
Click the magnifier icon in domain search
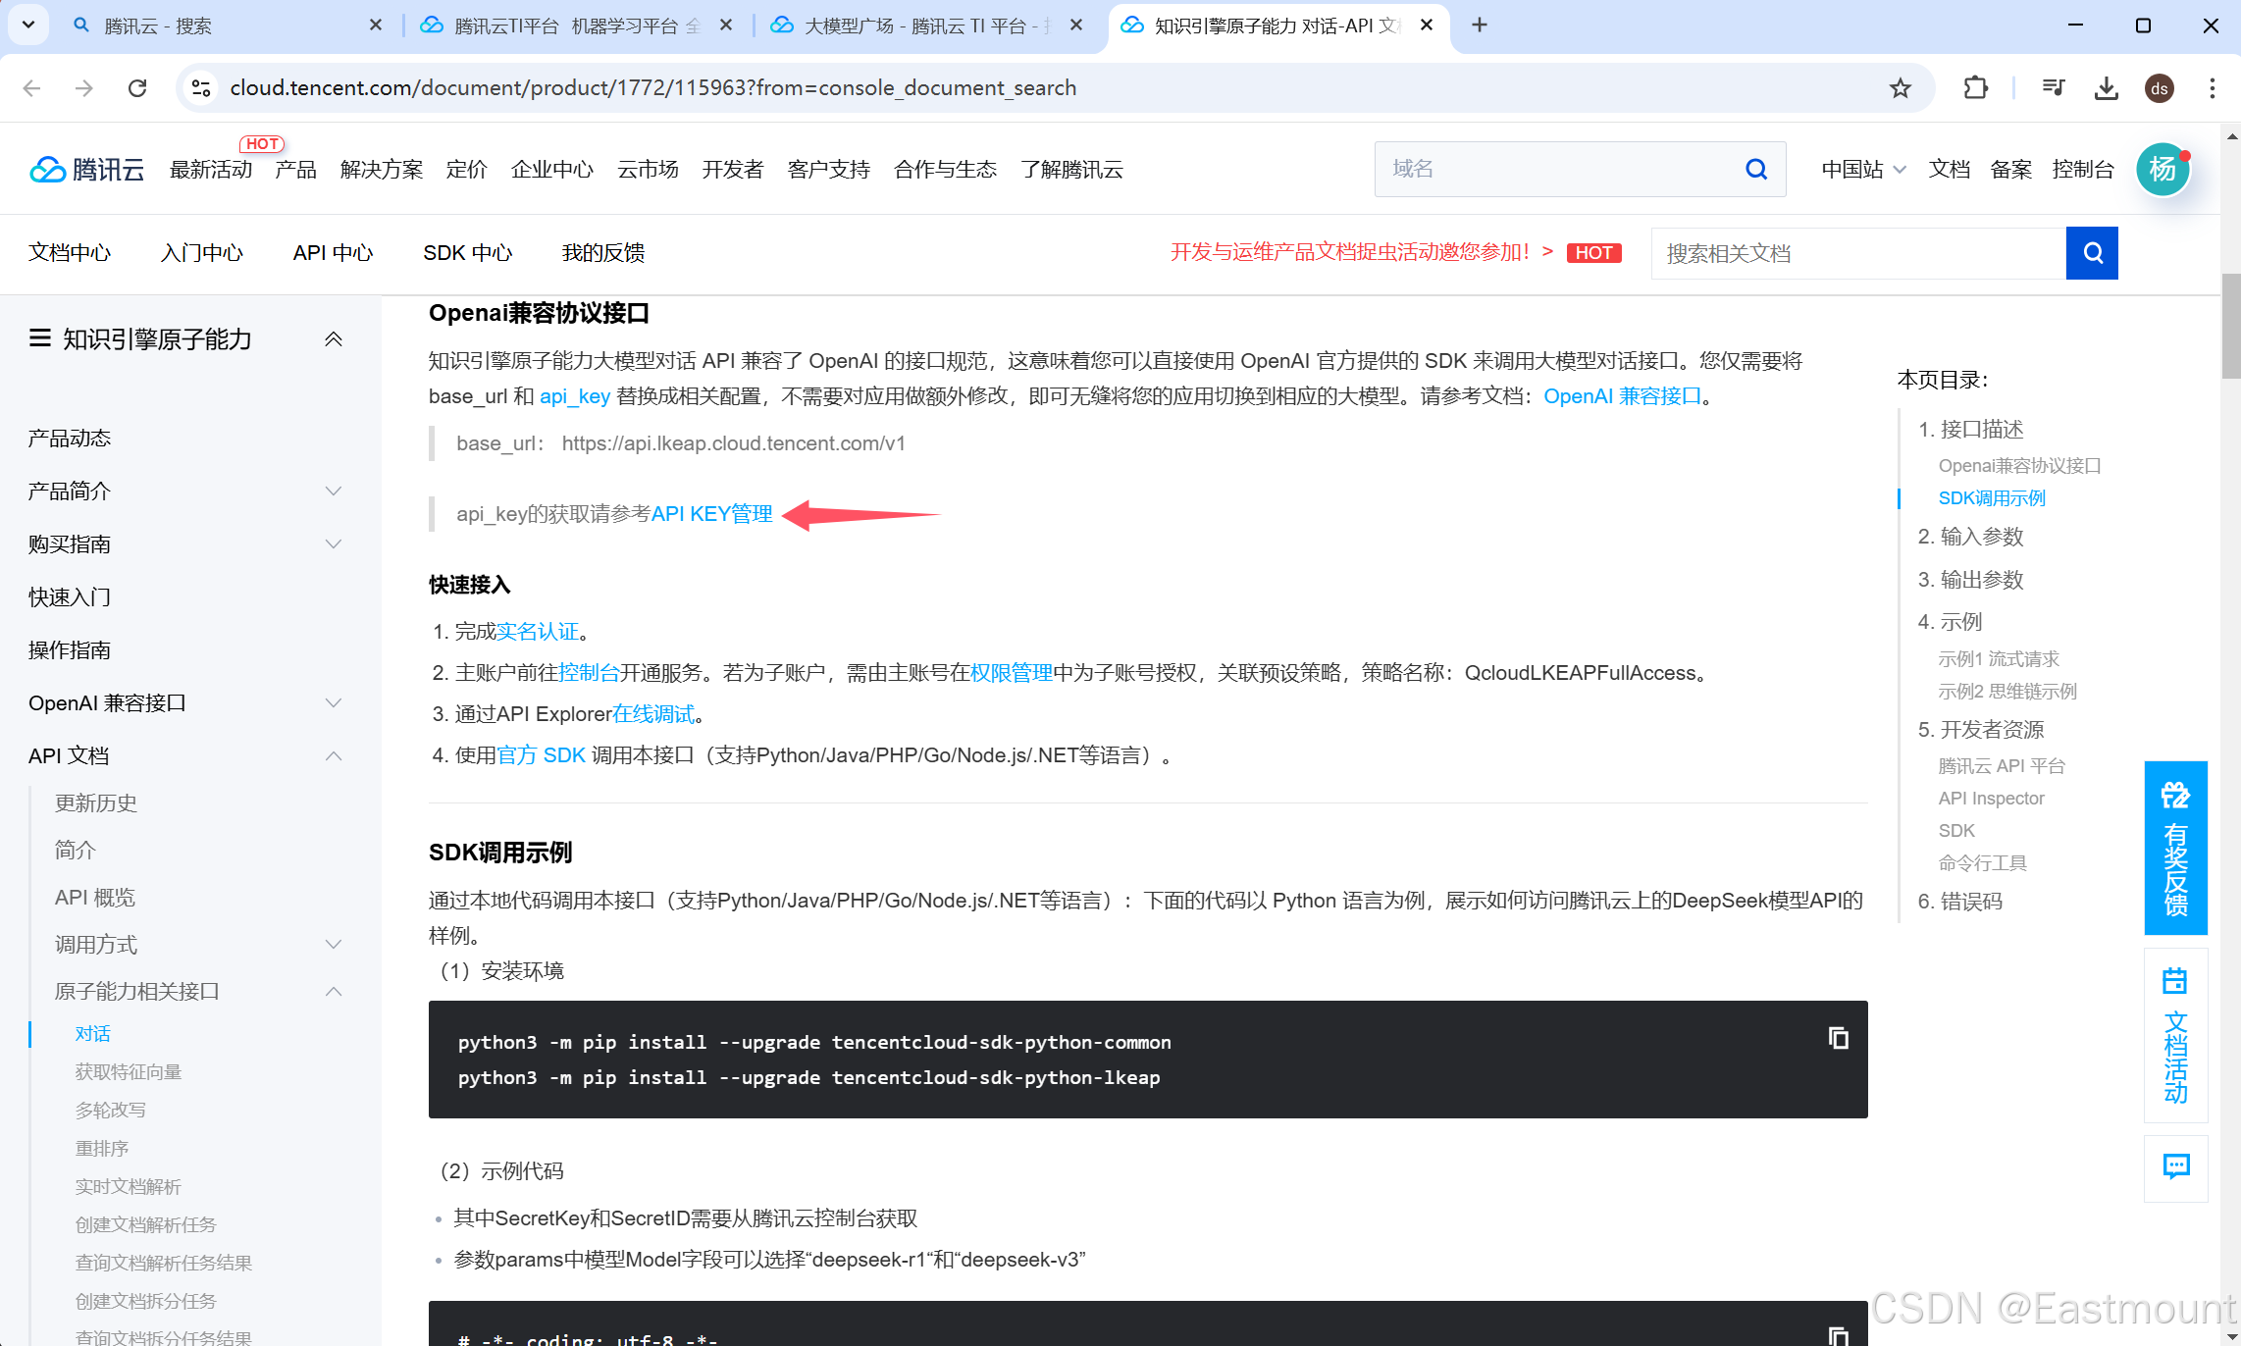1756,170
